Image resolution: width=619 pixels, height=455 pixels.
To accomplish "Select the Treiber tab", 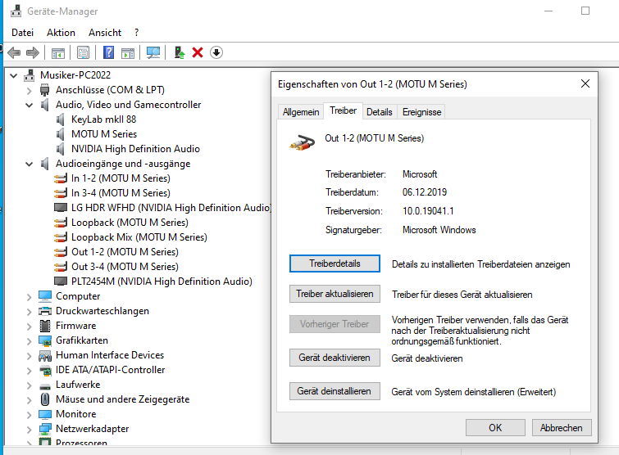I will point(343,110).
